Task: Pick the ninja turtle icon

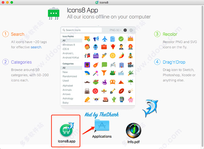Action: coord(96,82)
